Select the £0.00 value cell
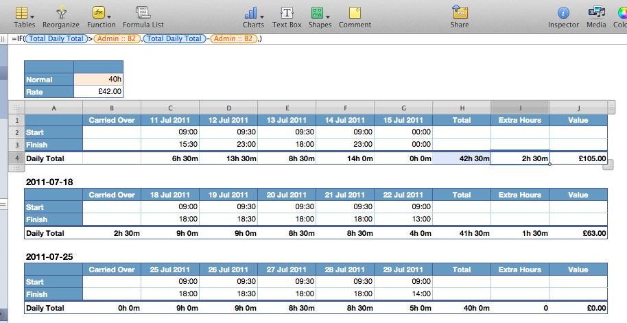 click(578, 308)
